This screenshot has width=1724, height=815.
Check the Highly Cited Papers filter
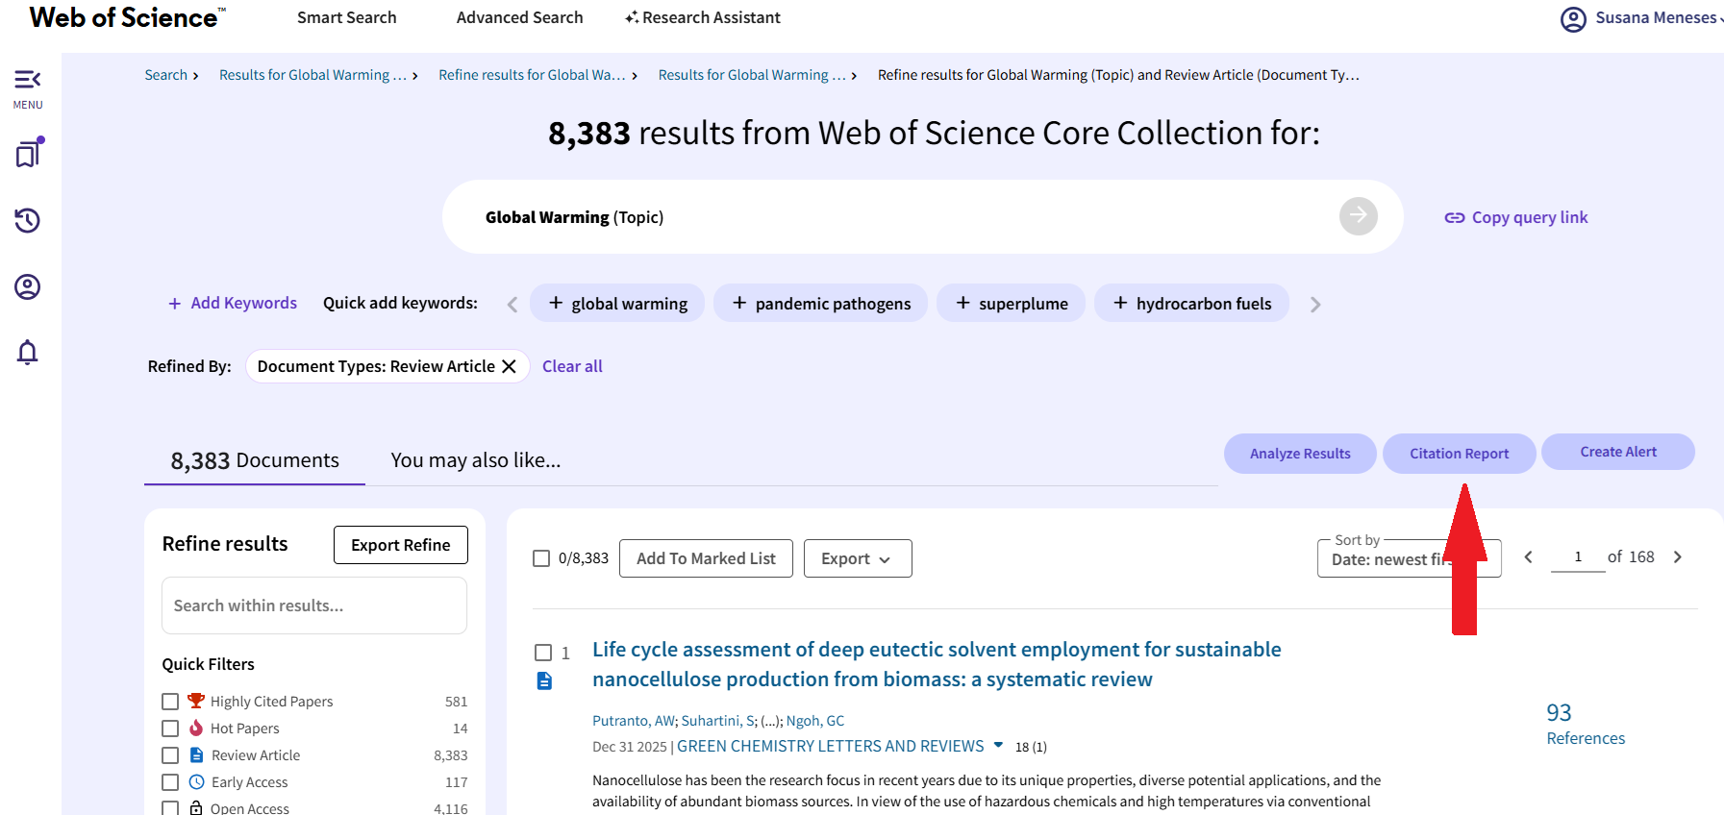pos(170,702)
